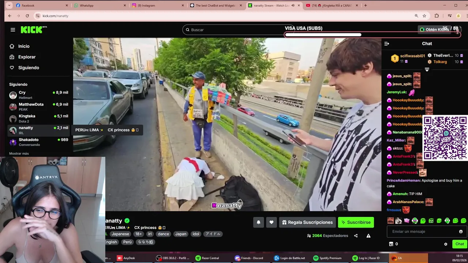Screen dimensions: 468x263
Task: Insert the angry green square emote
Action: coord(431,221)
